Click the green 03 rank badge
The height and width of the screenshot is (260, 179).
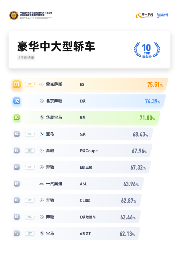17,117
